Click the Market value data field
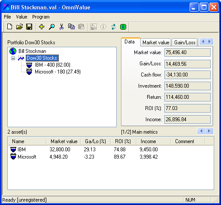 [188, 52]
